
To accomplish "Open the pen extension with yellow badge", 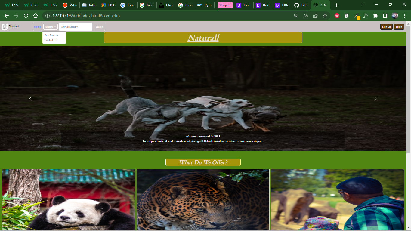I will (357, 16).
